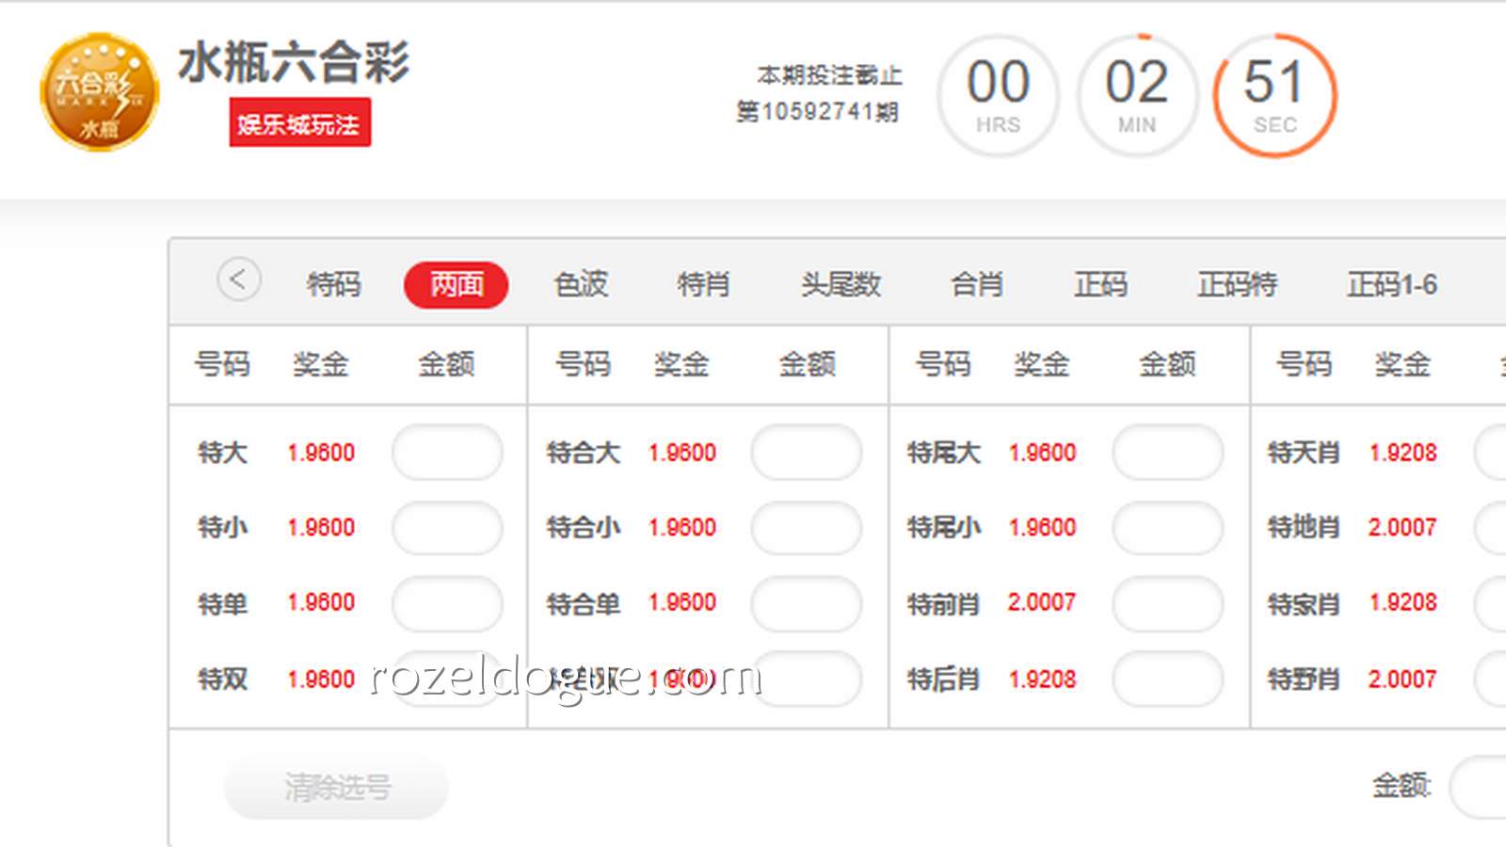Click the hours countdown circle
Image resolution: width=1506 pixels, height=847 pixels.
999,95
